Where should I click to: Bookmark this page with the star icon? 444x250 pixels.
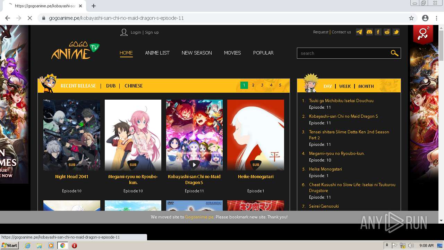pos(411,18)
